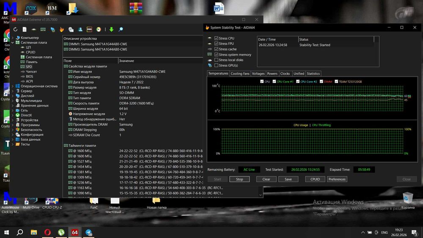Image resolution: width=423 pixels, height=238 pixels.
Task: Toggle DIMM temperature graph checkbox
Action: [x=321, y=82]
